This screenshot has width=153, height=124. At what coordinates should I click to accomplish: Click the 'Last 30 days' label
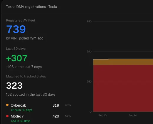(16, 49)
